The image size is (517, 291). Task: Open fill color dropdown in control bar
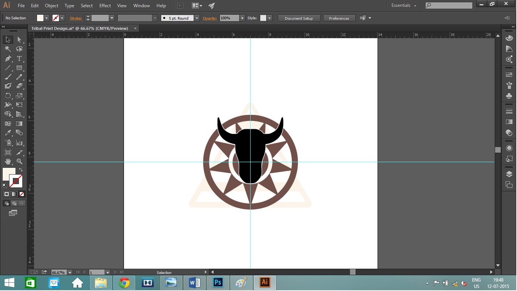(46, 18)
